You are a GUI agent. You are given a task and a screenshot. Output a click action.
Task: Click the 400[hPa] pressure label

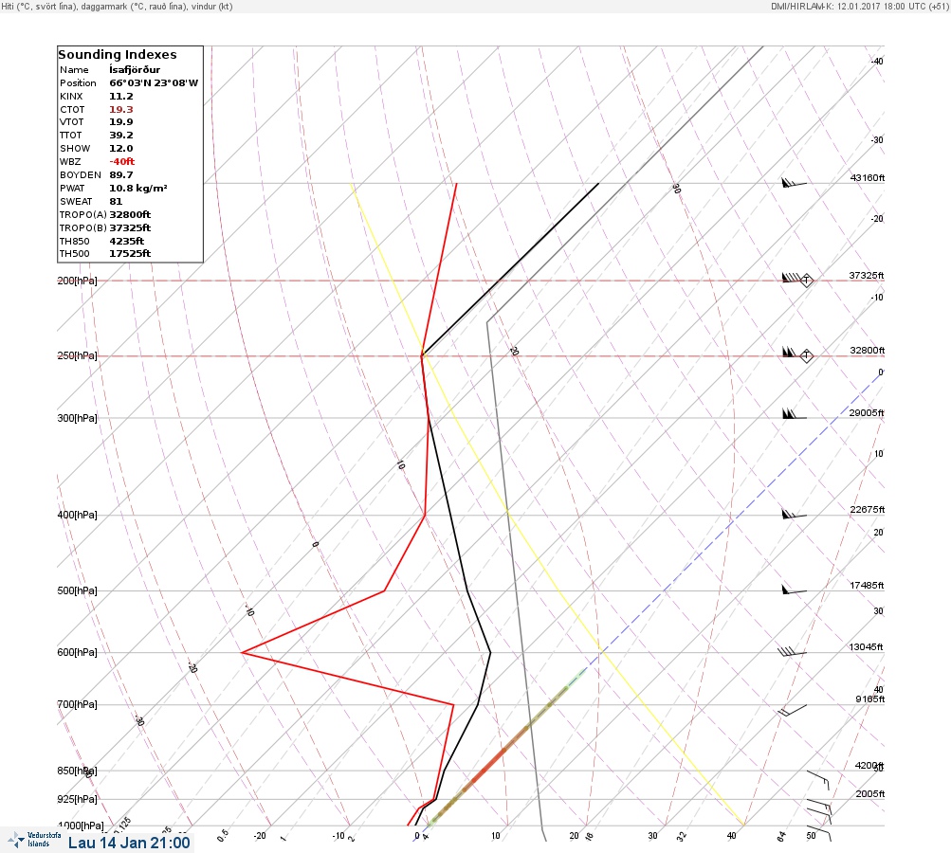(x=77, y=516)
